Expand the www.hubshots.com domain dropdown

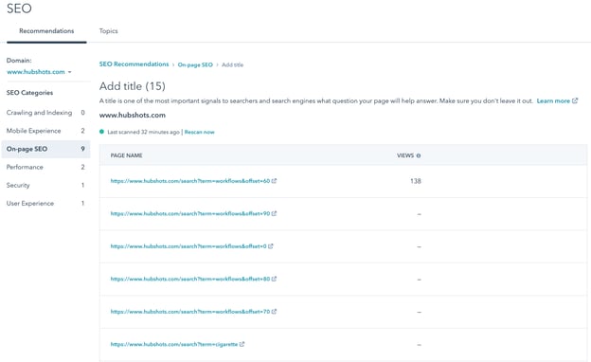(39, 72)
